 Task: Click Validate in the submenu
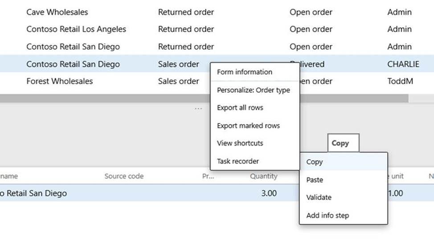coord(319,197)
